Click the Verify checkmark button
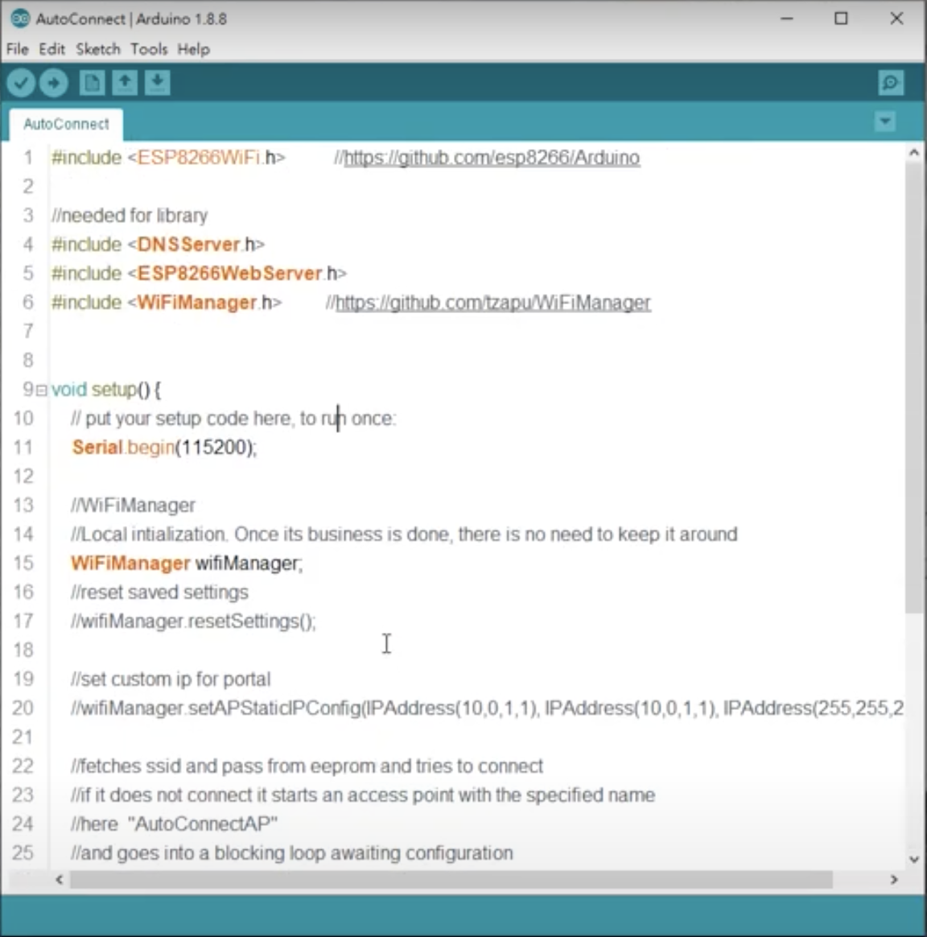Image resolution: width=927 pixels, height=937 pixels. pos(21,82)
